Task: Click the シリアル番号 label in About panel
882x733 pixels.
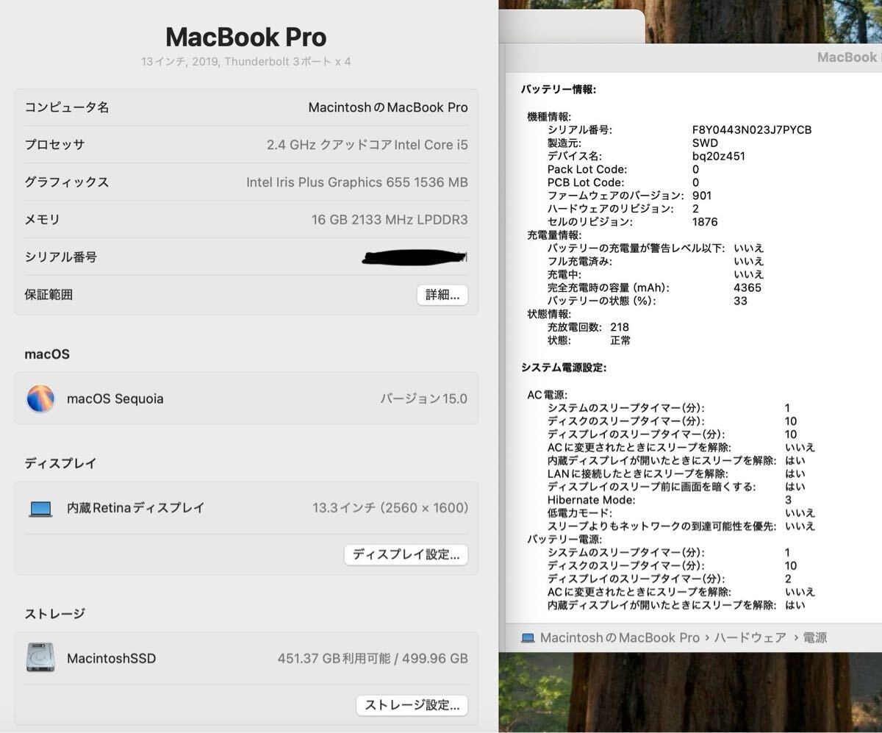Action: [x=61, y=257]
